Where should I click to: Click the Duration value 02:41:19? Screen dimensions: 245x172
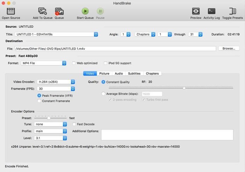(x=233, y=34)
